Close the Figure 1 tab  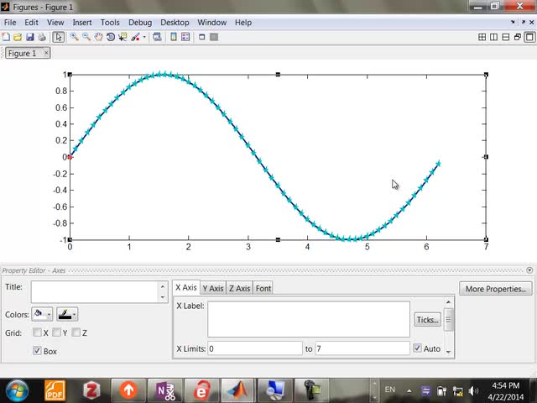coord(46,53)
